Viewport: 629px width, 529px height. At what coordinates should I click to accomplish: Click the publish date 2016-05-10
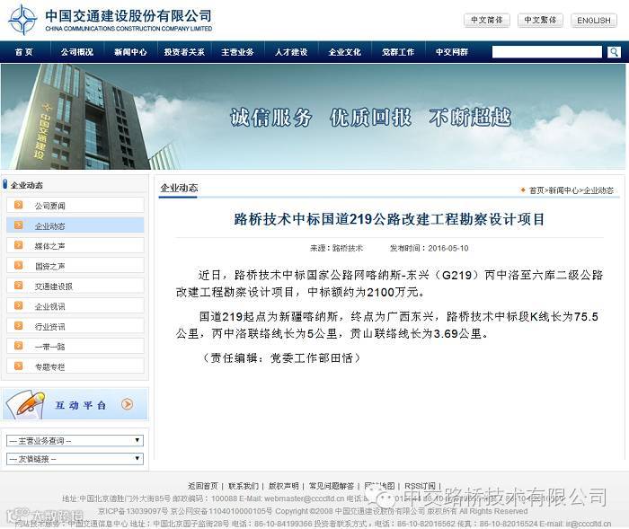448,248
